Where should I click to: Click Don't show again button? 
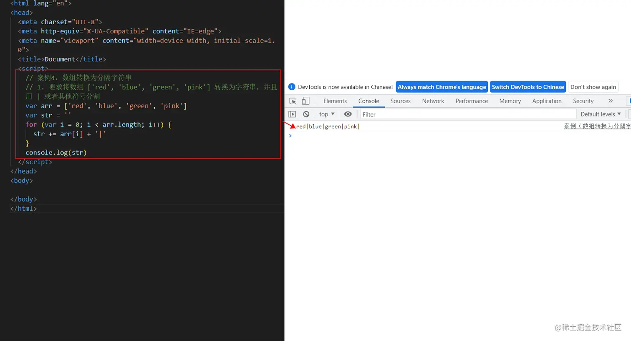pos(593,87)
